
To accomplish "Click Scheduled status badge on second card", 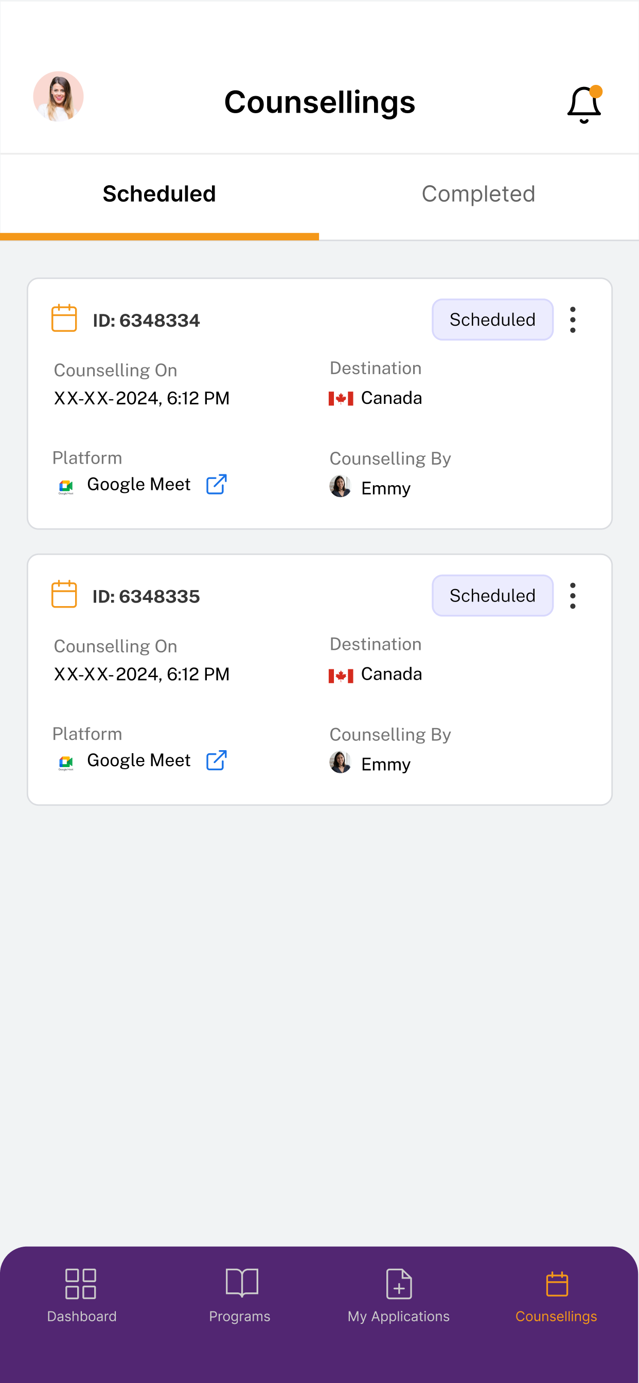I will click(x=492, y=596).
